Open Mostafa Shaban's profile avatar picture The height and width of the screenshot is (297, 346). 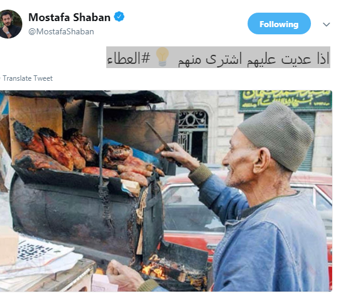click(10, 24)
